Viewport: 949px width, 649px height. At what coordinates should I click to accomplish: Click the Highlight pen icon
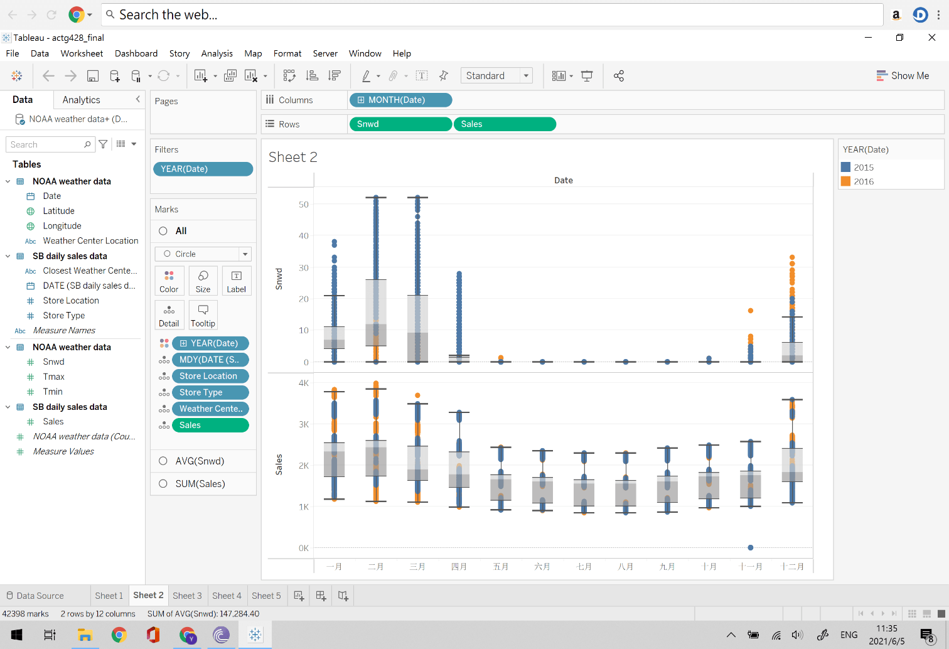click(x=366, y=75)
